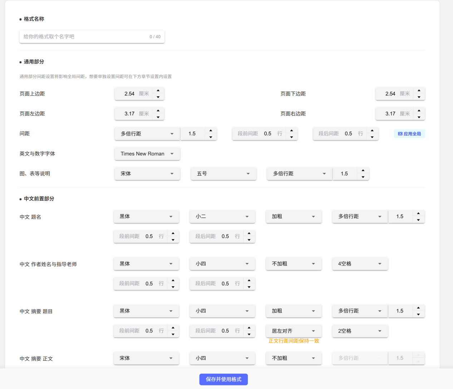Open author and advisor font dropdown 黑体
The height and width of the screenshot is (389, 453).
146,264
